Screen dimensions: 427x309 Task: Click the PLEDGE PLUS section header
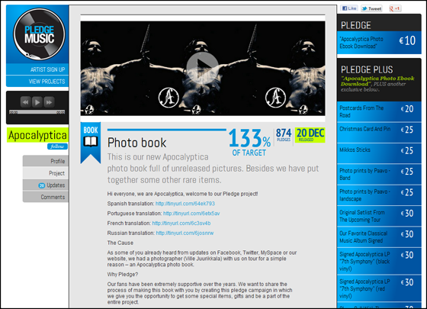coord(367,69)
